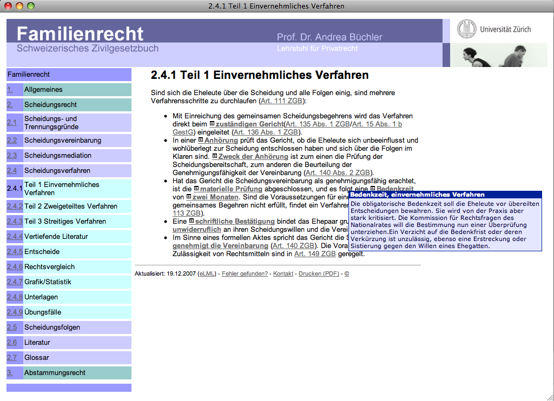Select 2.4.1 Teil 1 Einvernehmliches Verfahren
Image resolution: width=554 pixels, height=401 pixels.
(x=69, y=189)
